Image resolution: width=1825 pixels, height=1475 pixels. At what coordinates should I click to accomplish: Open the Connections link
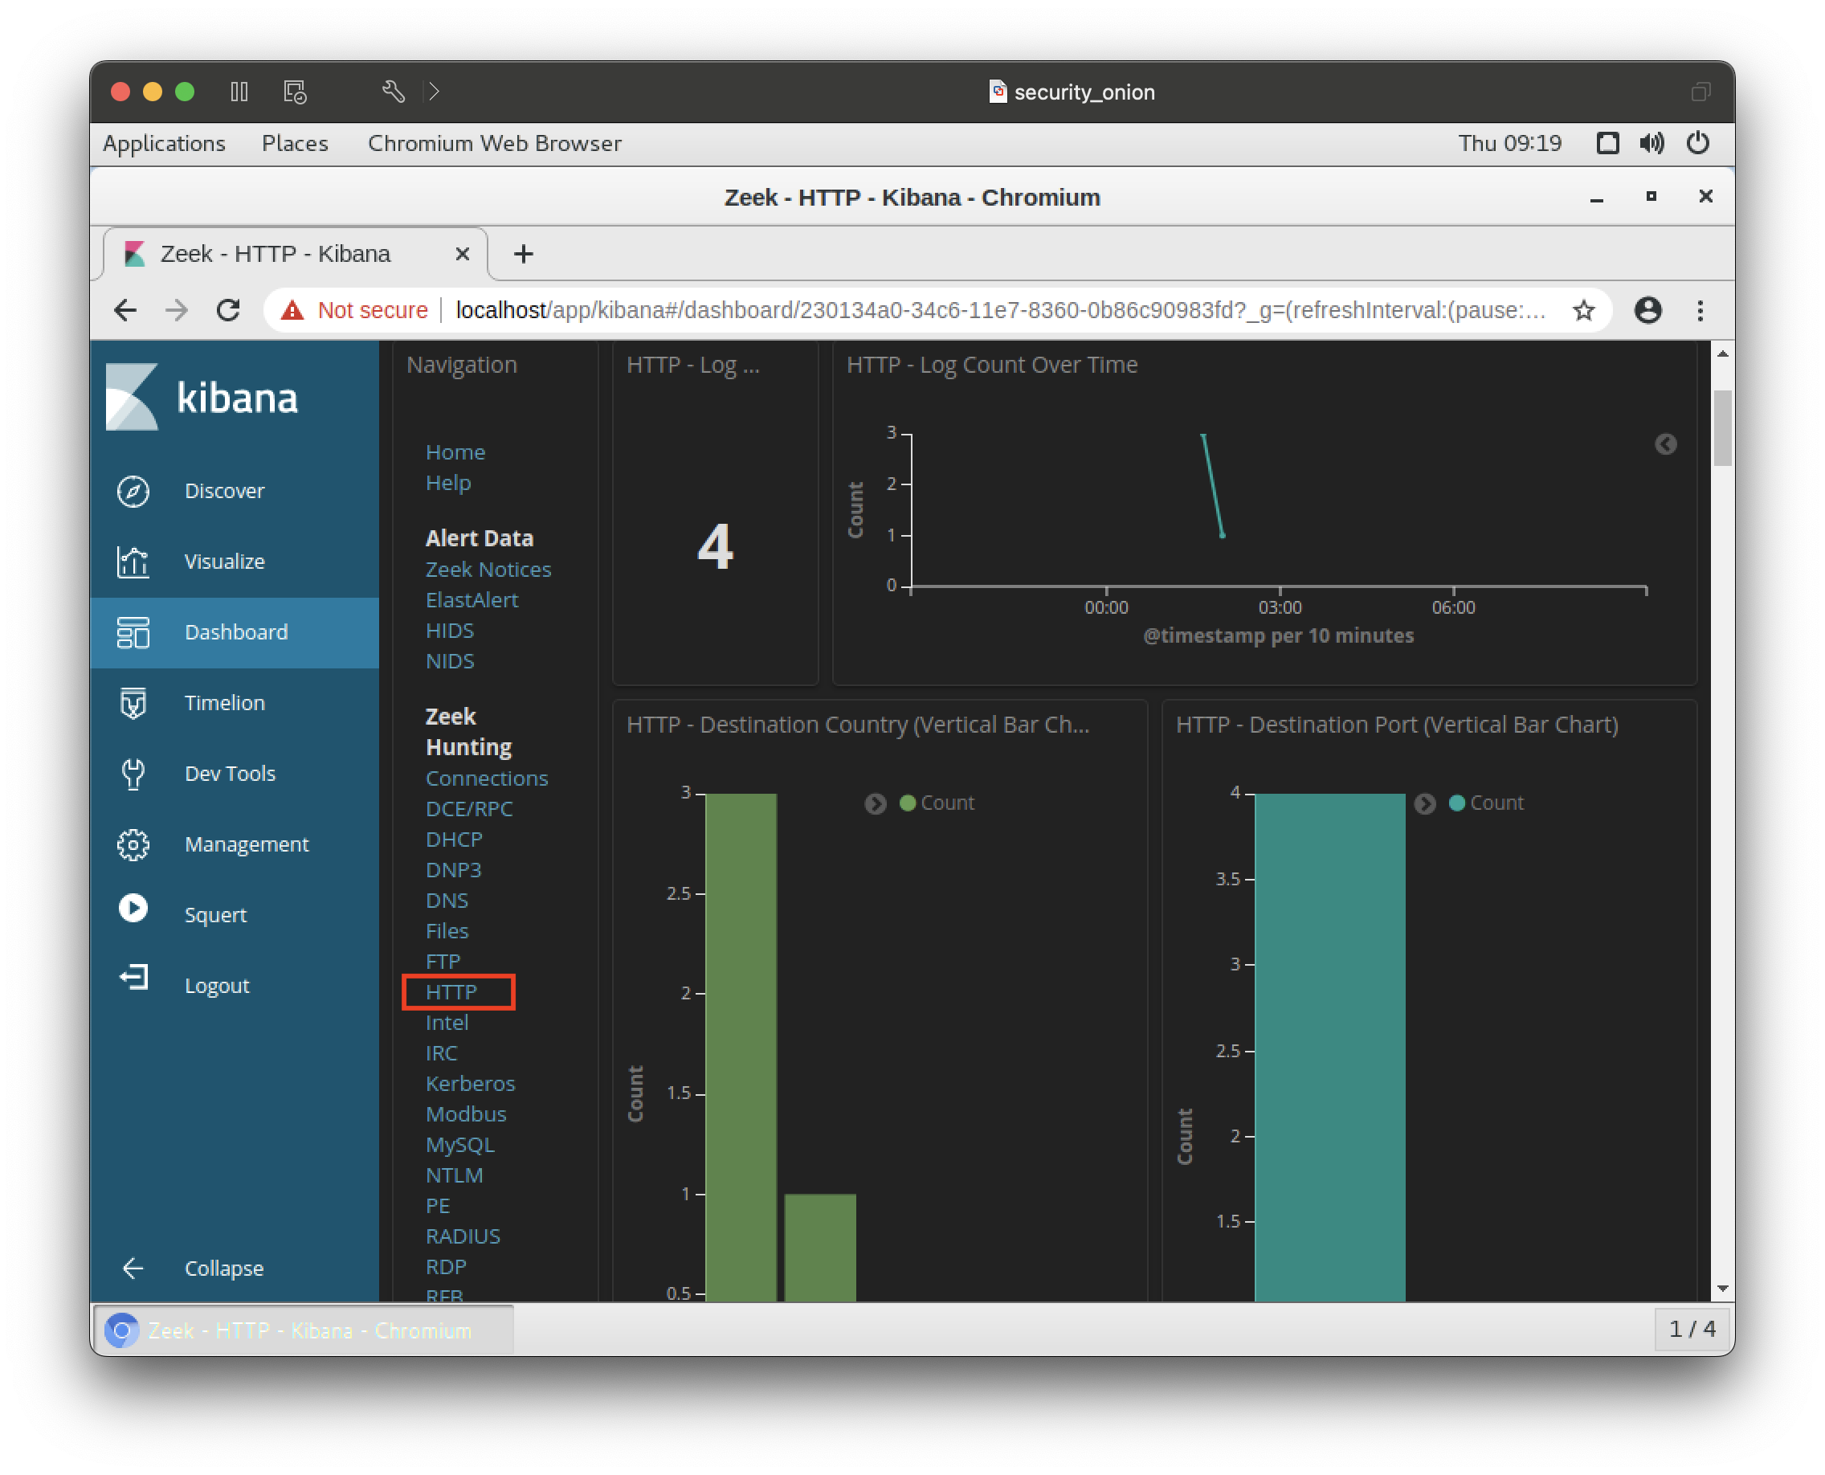[487, 778]
